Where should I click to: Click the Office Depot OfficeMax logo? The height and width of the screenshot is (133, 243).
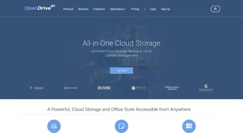[172, 88]
